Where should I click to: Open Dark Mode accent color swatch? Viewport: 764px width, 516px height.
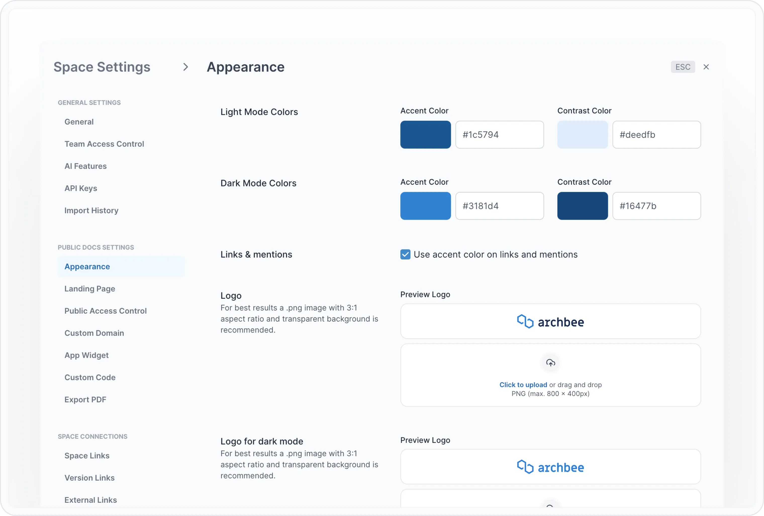click(x=425, y=206)
